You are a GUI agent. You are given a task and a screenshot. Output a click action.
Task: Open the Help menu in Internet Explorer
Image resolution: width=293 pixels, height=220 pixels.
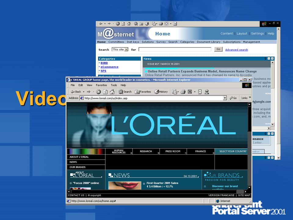(123, 85)
